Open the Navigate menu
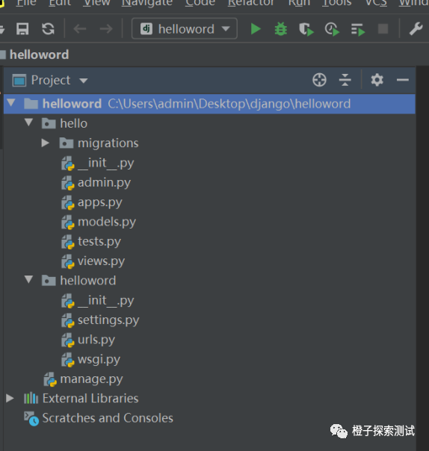The image size is (429, 451). pyautogui.click(x=147, y=3)
